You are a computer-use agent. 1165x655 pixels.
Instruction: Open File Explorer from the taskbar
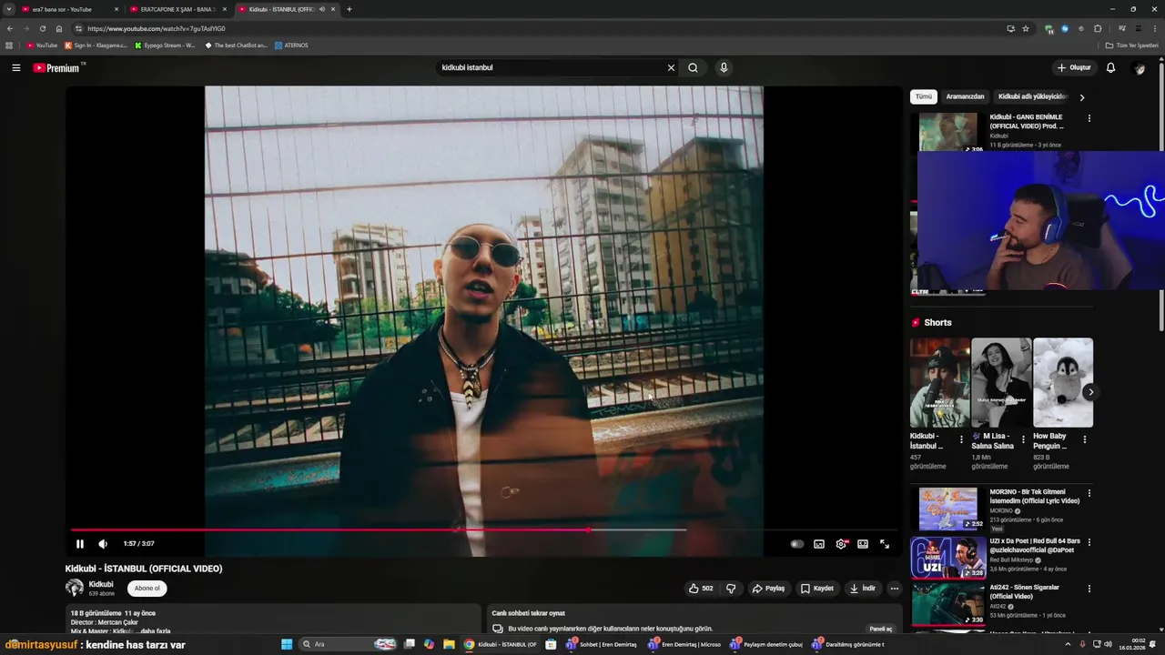(449, 644)
